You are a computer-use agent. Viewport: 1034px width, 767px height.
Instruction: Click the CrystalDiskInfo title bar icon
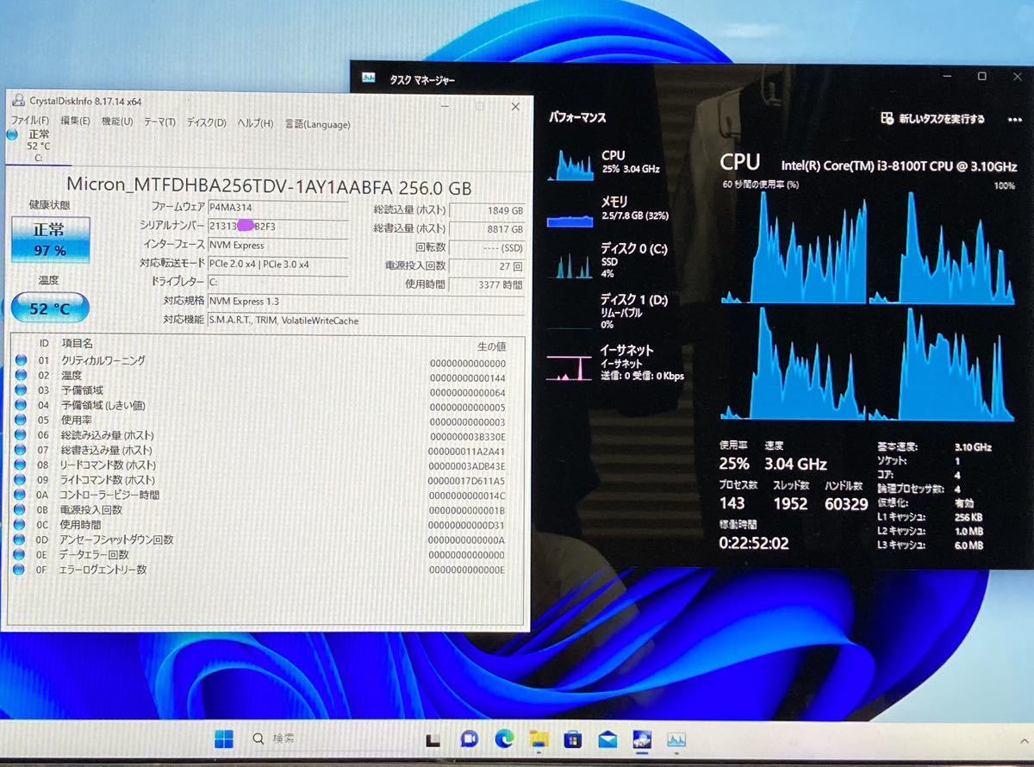18,101
